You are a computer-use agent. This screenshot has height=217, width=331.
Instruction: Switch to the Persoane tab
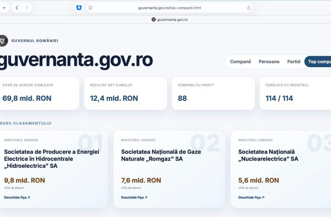coord(269,62)
